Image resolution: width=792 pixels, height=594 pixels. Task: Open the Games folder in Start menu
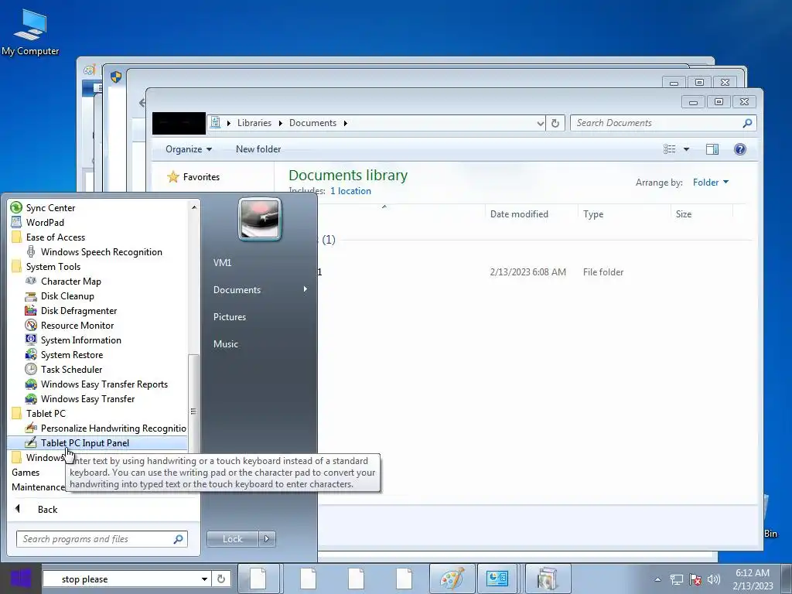(x=26, y=473)
